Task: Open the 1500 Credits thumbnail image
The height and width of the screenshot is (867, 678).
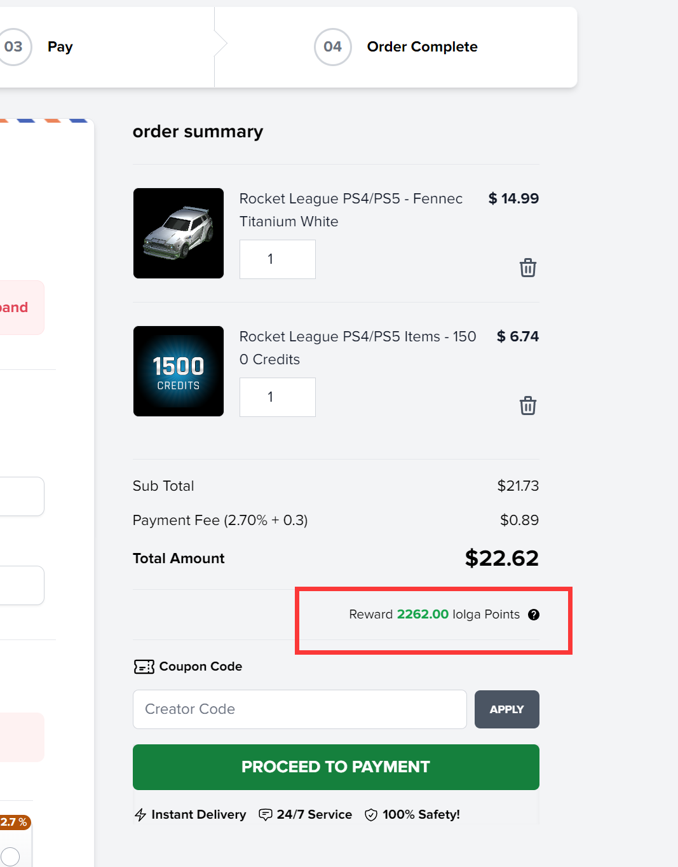Action: (179, 371)
